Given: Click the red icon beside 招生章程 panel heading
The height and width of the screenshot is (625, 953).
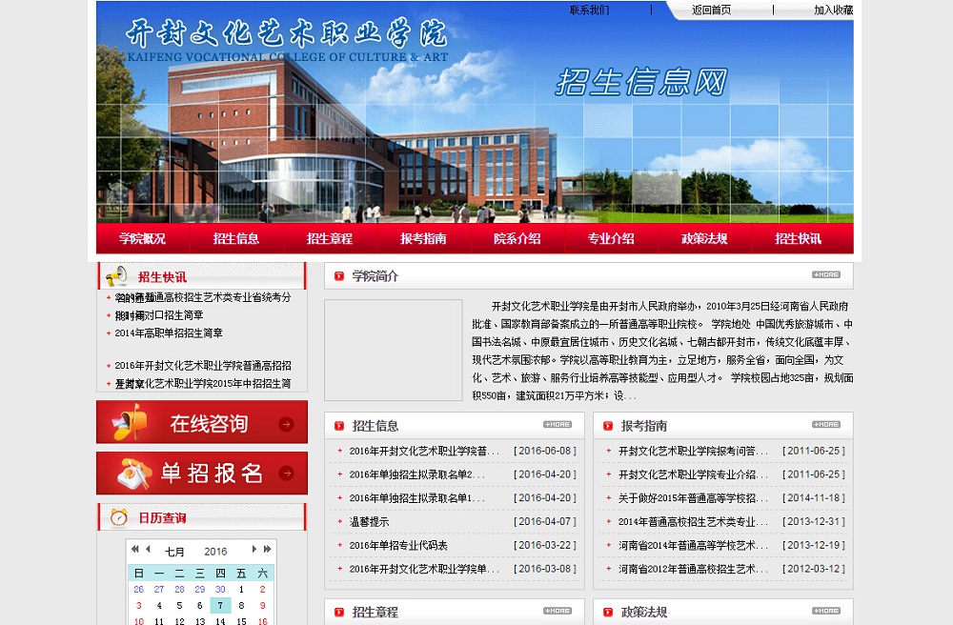Looking at the screenshot, I should pyautogui.click(x=339, y=613).
